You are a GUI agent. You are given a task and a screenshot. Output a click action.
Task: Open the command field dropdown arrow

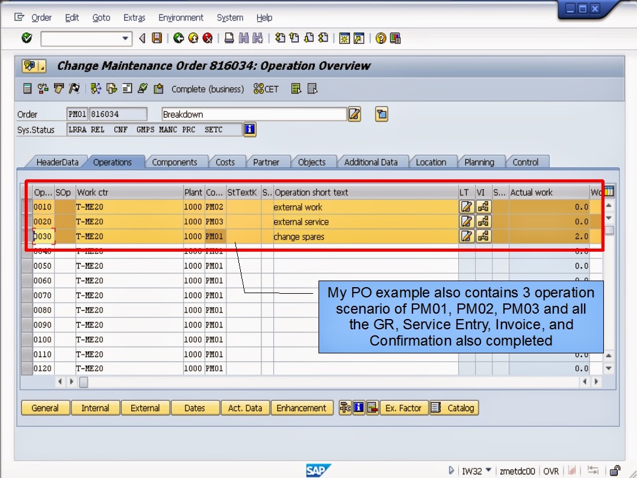pos(125,39)
